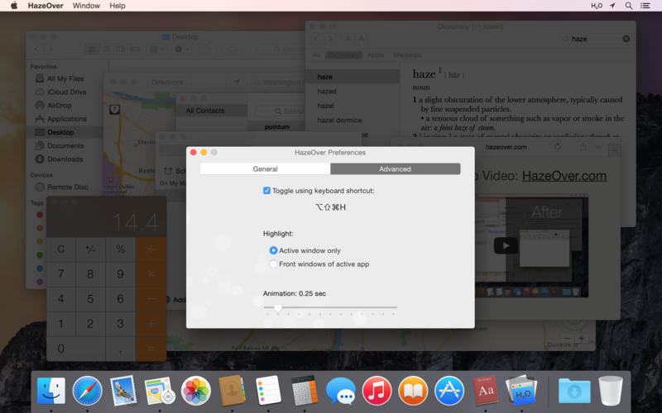Click the red Finder tag dot
The width and height of the screenshot is (662, 413).
tap(40, 215)
